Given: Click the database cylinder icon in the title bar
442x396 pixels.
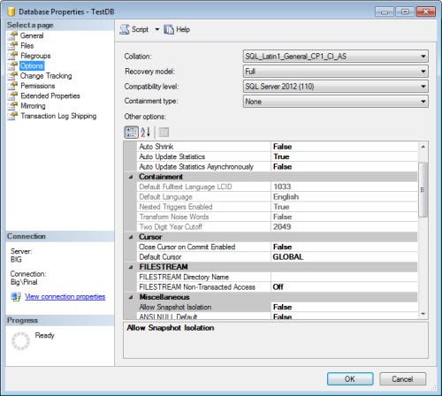Looking at the screenshot, I should tap(11, 11).
